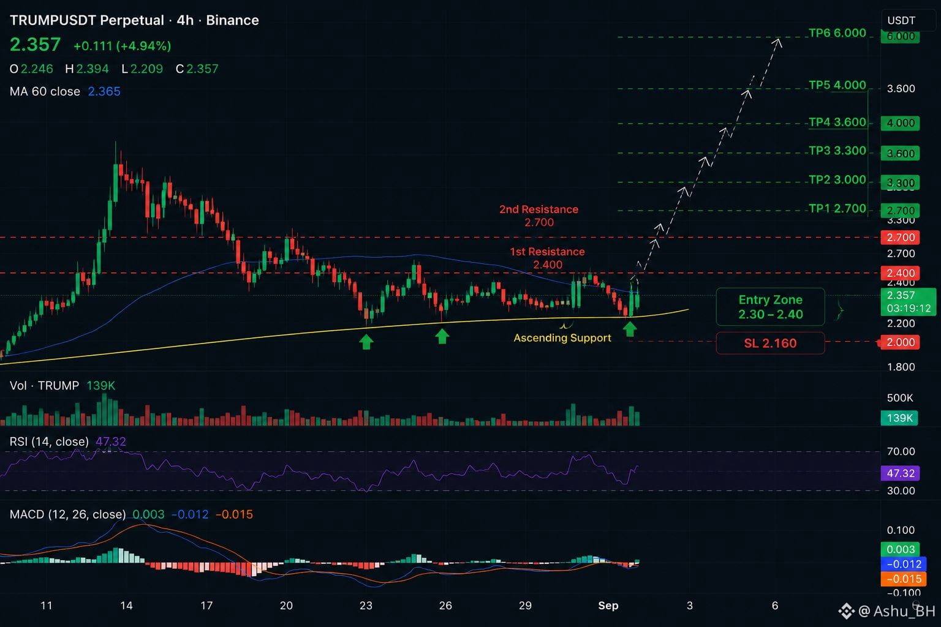Select the low value L 2.209
Viewport: 941px width, 627px height.
point(142,69)
